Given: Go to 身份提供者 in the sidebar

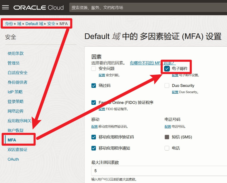Looking at the screenshot, I should (x=17, y=82).
